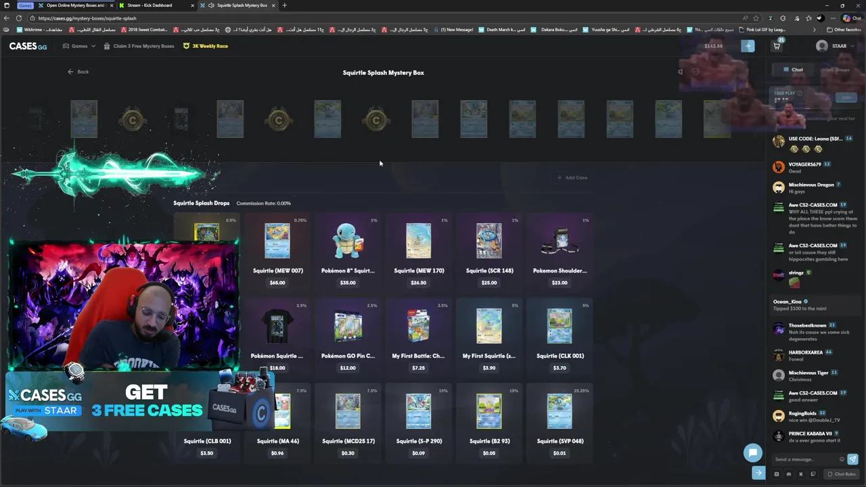Open the read aloud icon

click(x=745, y=18)
